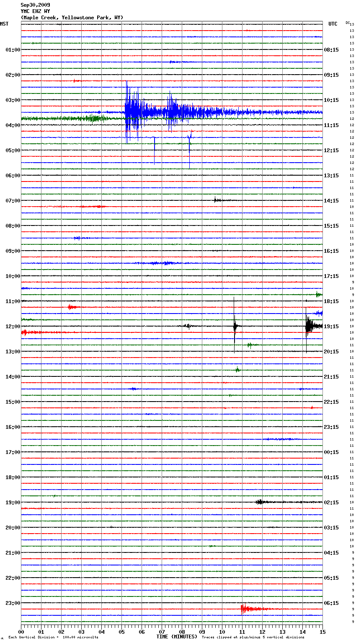The width and height of the screenshot is (356, 643).
Task: Click the black event on the 19:00 trace
Action: click(260, 502)
